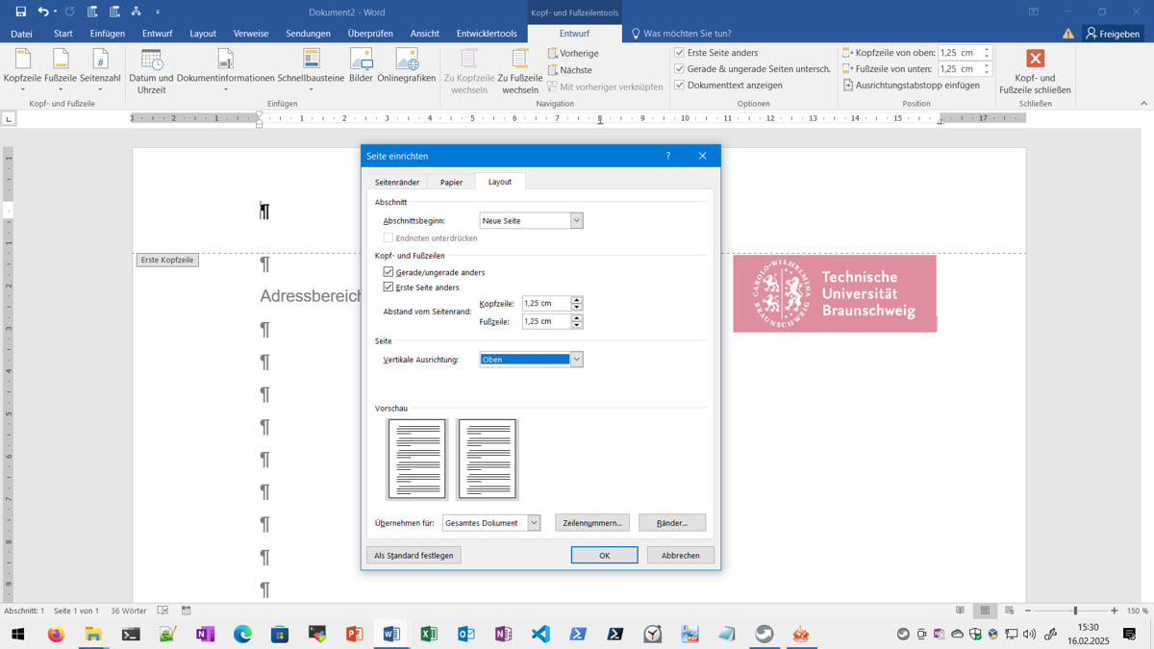Screen dimensions: 1154x649
Task: Click the 150 % zoom level
Action: [x=1138, y=611]
